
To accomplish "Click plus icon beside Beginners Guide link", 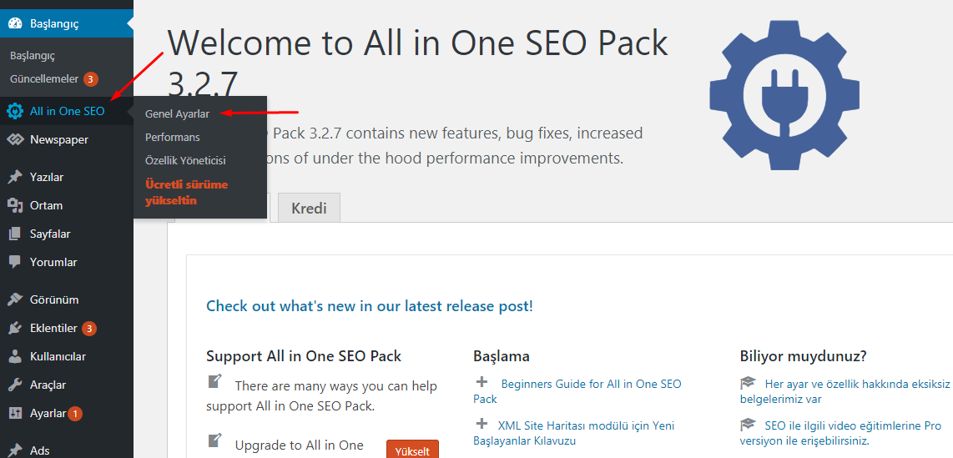I will click(x=482, y=382).
